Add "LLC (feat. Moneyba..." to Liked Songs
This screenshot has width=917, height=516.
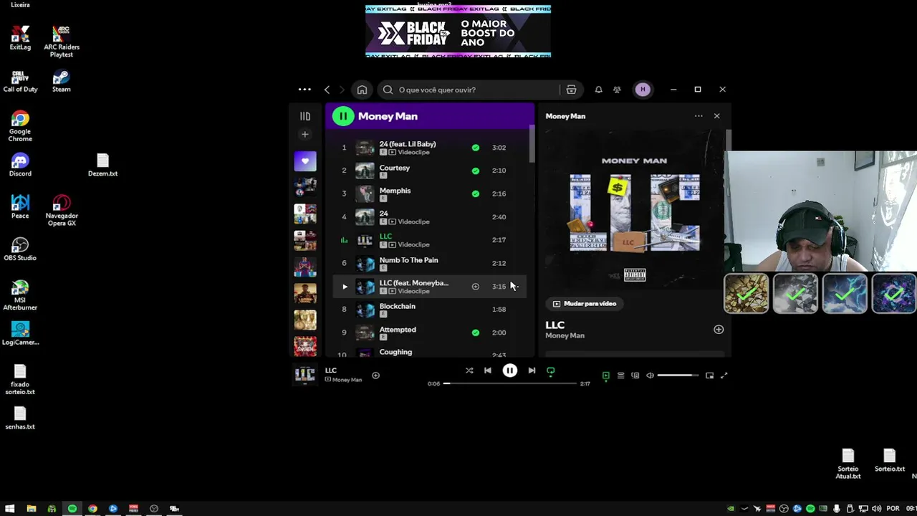(475, 287)
